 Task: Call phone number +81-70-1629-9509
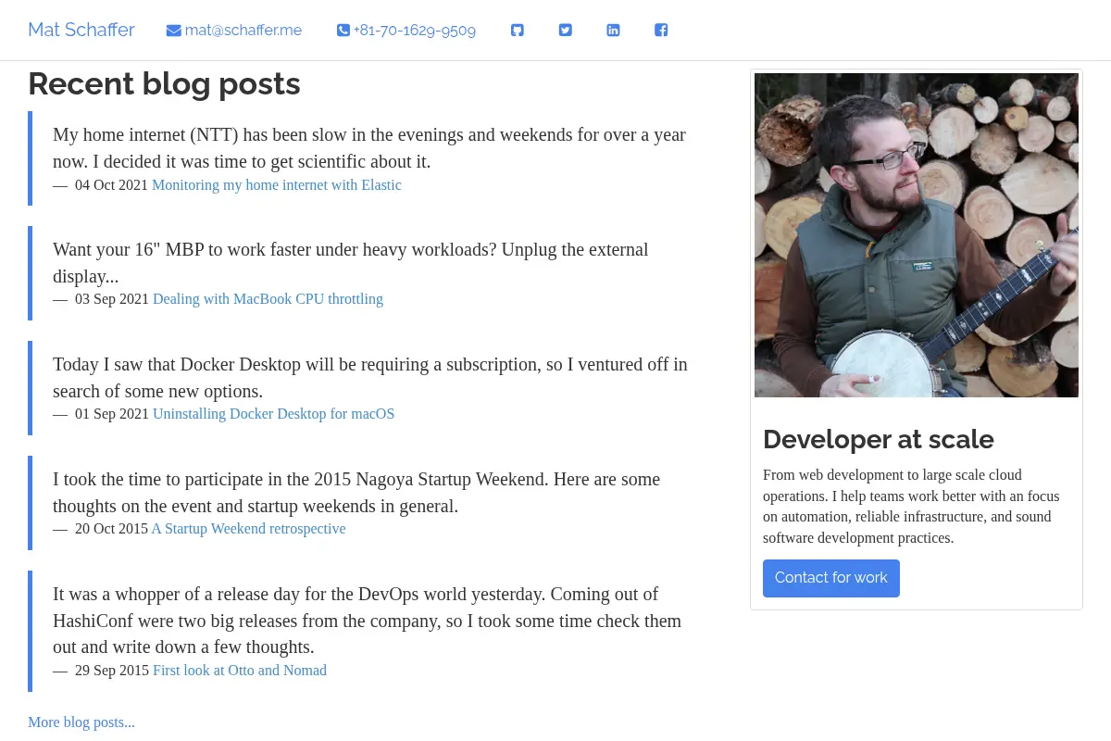pos(415,31)
